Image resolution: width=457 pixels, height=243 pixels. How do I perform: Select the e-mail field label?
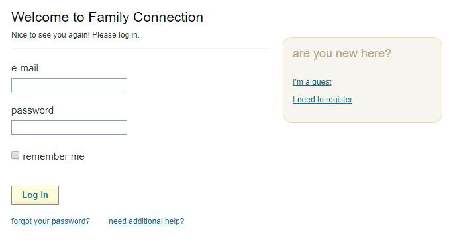(x=25, y=68)
